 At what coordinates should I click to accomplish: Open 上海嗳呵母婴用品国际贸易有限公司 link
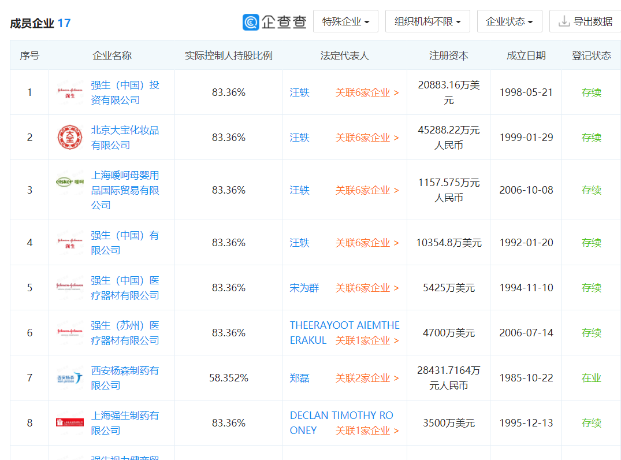click(125, 190)
